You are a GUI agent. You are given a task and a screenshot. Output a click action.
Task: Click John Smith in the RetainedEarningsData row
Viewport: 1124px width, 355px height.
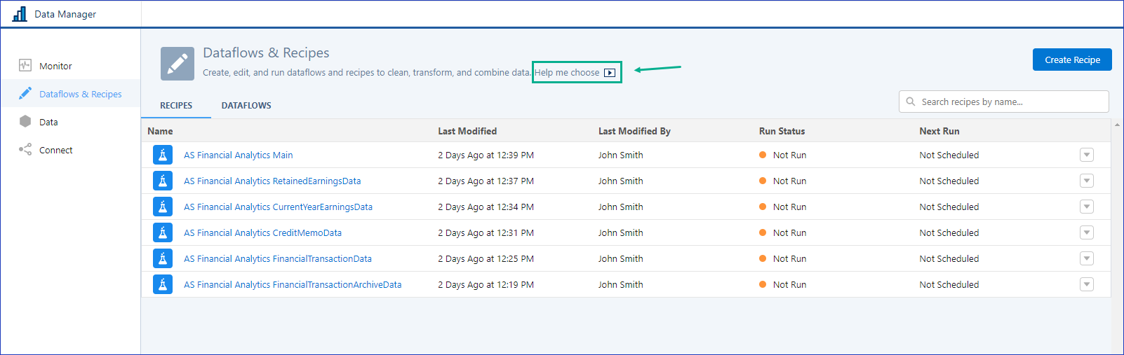tap(620, 181)
